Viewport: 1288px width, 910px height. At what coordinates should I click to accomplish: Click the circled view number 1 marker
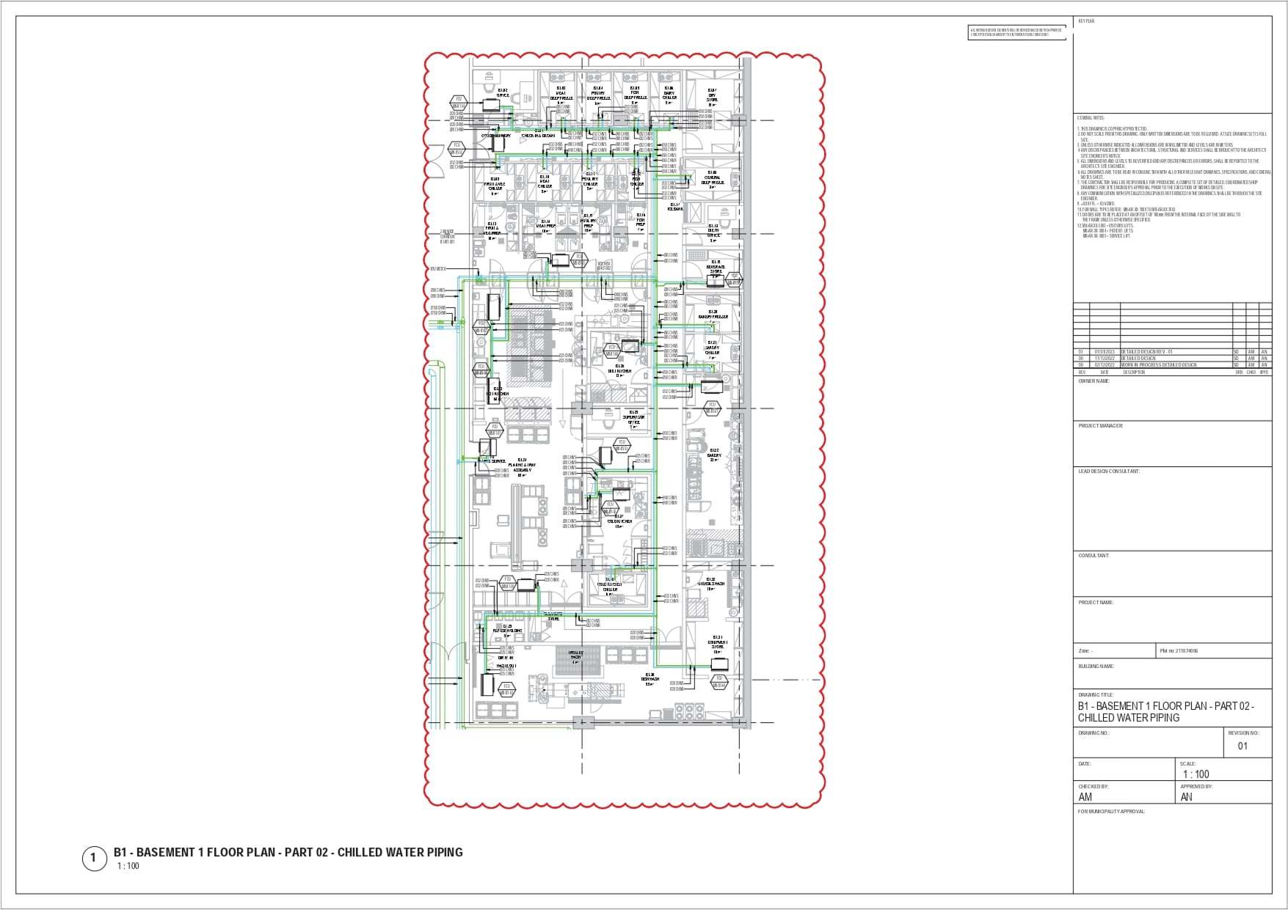(94, 858)
